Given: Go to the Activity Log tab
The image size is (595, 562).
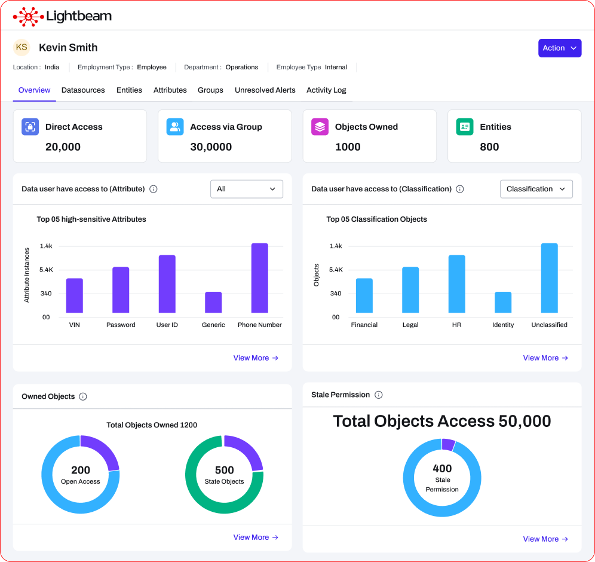Looking at the screenshot, I should [x=326, y=90].
